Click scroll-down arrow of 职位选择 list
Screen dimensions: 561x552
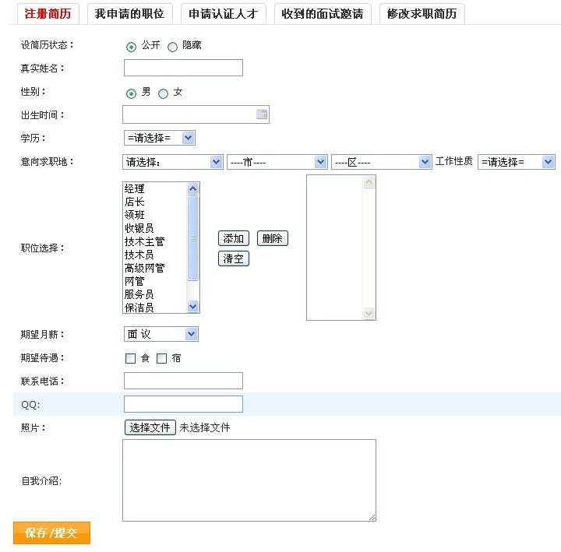pyautogui.click(x=193, y=307)
